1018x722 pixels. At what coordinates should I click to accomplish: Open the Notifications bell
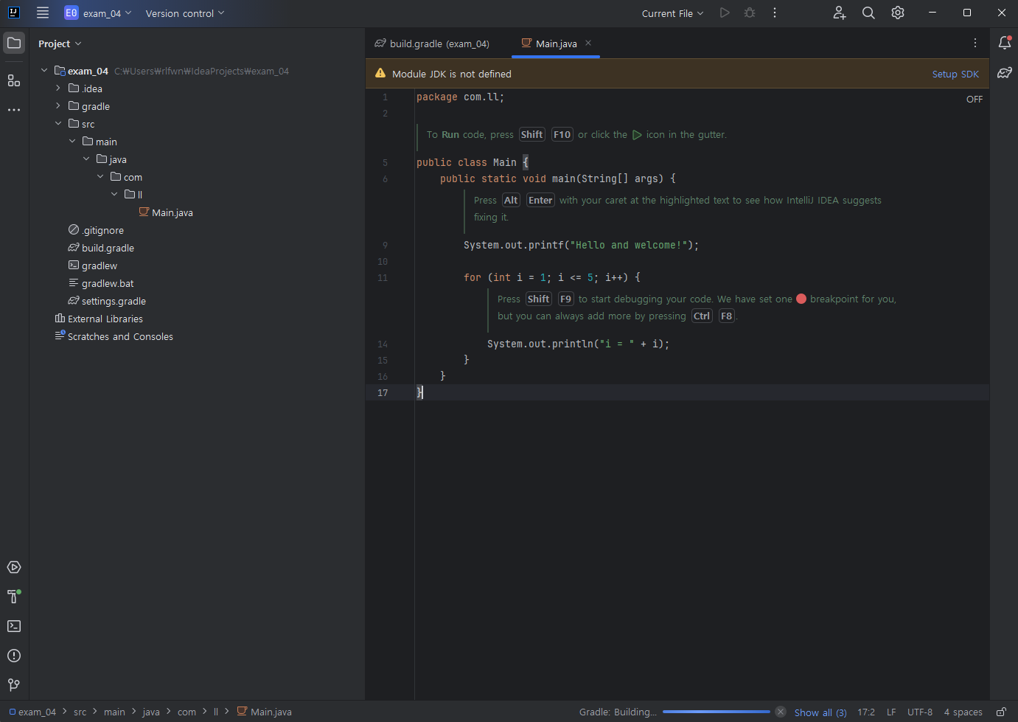(1005, 43)
